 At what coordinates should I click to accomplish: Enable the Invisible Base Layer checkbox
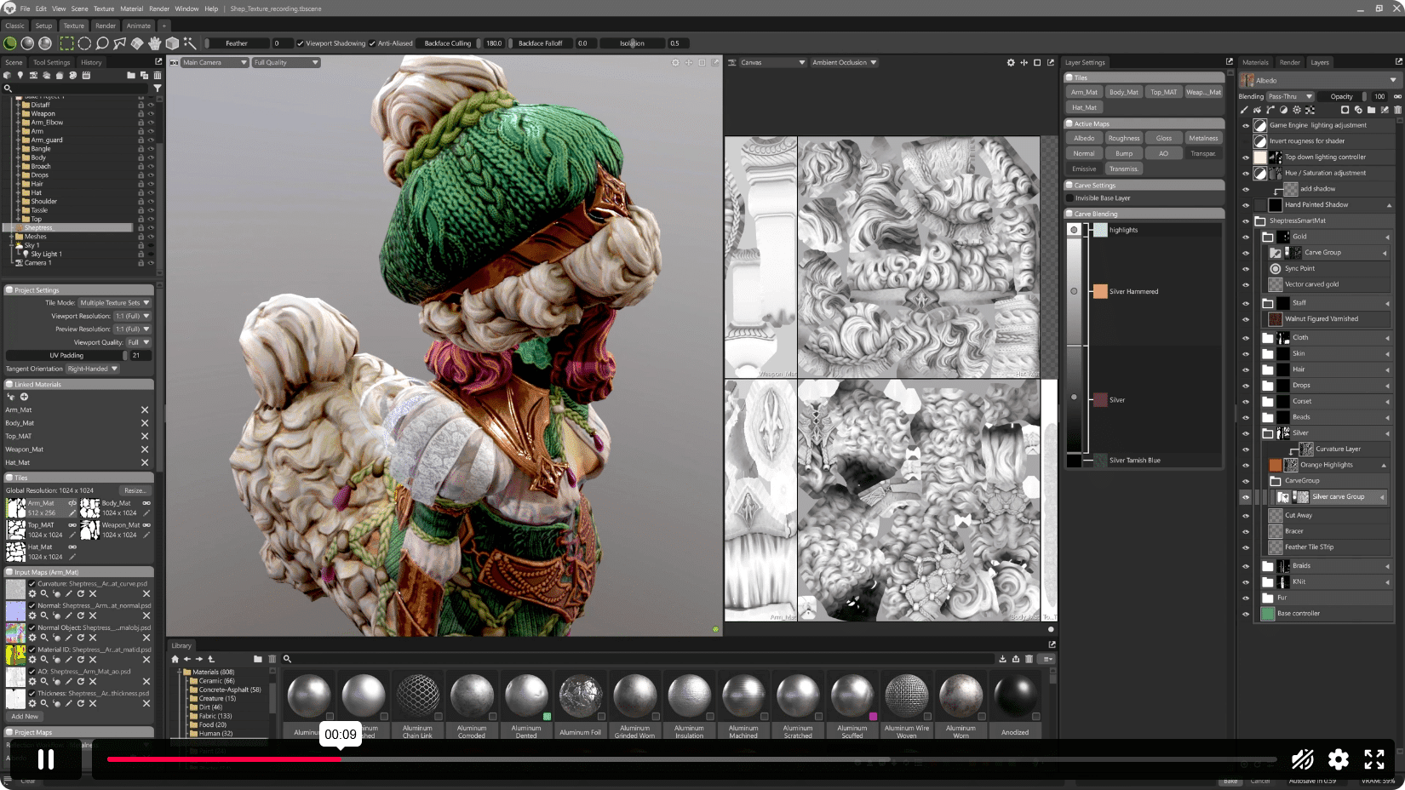[1070, 197]
